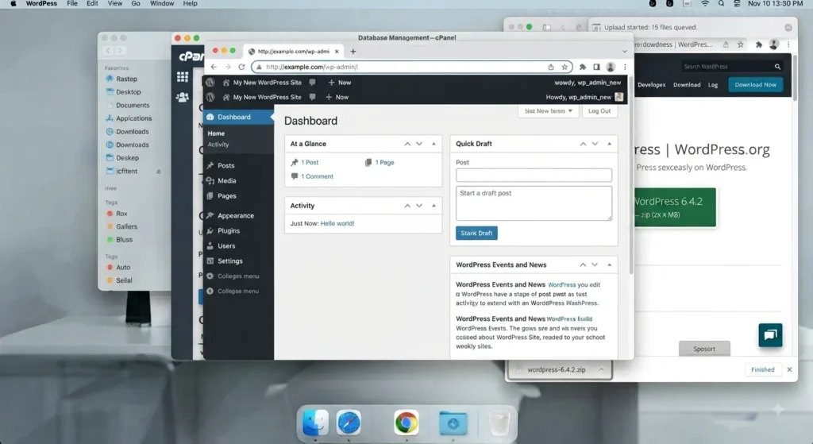Collapse the Quick Draft panel toggle

[x=610, y=144]
